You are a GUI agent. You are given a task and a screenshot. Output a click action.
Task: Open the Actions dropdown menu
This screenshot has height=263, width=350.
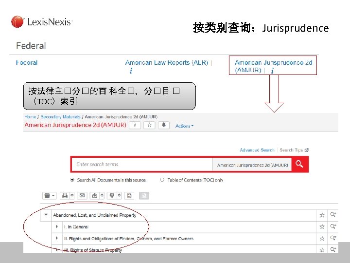pos(184,126)
